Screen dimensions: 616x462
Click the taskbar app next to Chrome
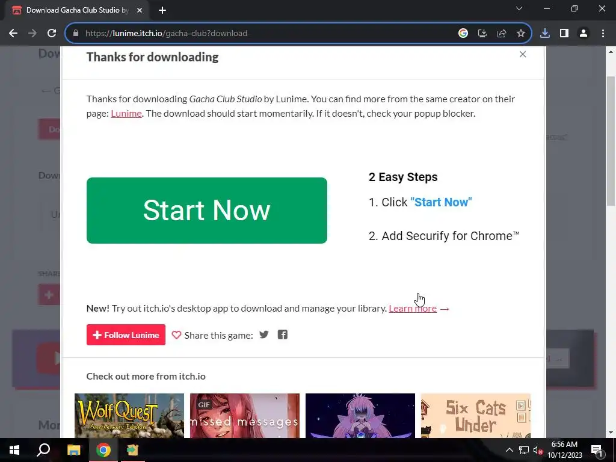coord(133,450)
